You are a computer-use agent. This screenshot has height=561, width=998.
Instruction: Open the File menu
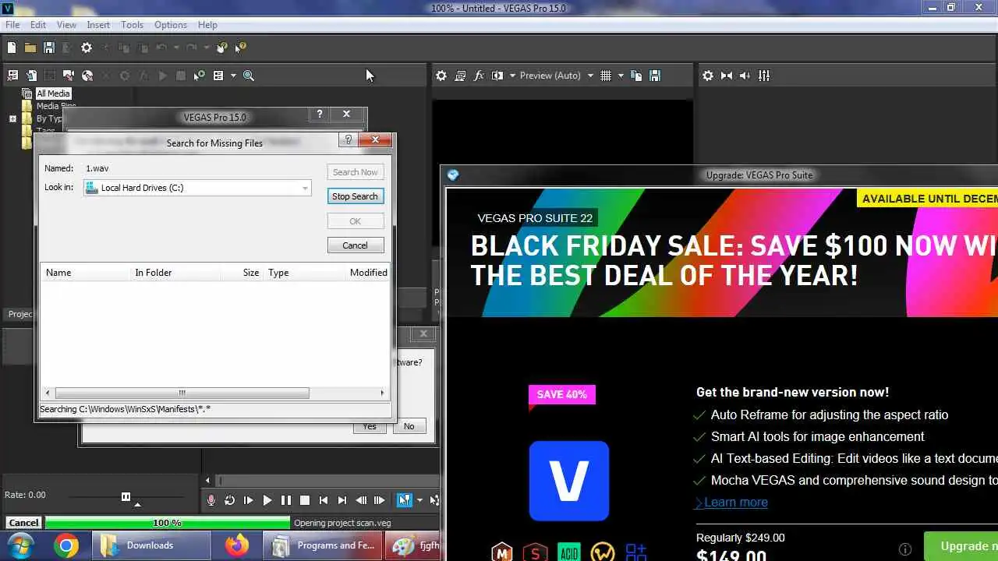click(x=12, y=25)
